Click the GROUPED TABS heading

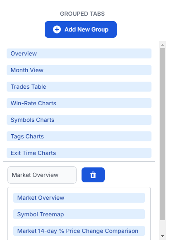[x=82, y=14]
